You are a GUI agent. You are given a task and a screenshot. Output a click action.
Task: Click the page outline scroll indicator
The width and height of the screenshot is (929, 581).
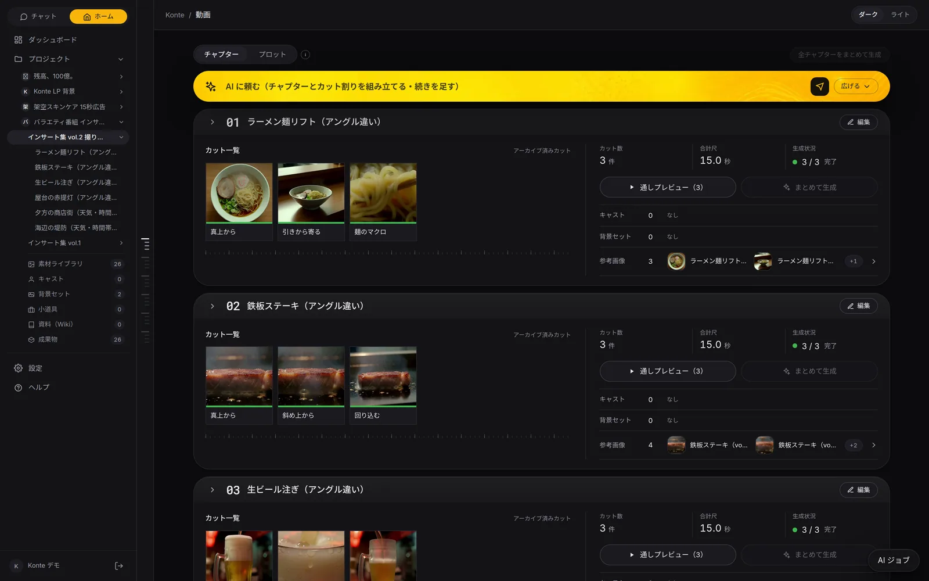(145, 290)
